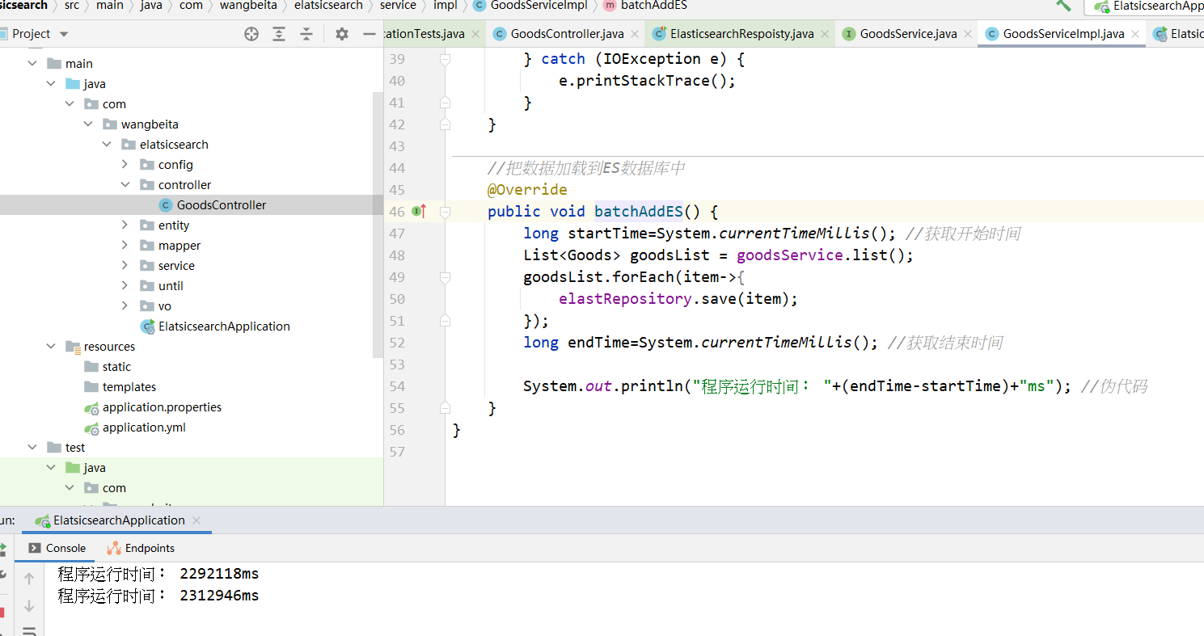Expand the entity folder
1204x636 pixels.
point(125,225)
